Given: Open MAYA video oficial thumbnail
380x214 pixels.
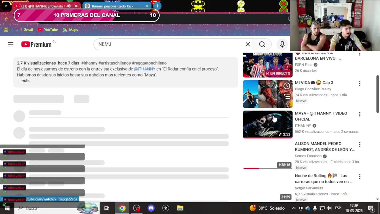Looking at the screenshot, I should [267, 125].
